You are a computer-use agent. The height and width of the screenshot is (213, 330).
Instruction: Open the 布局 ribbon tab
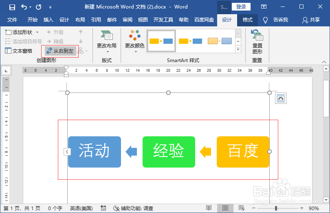tap(80, 20)
